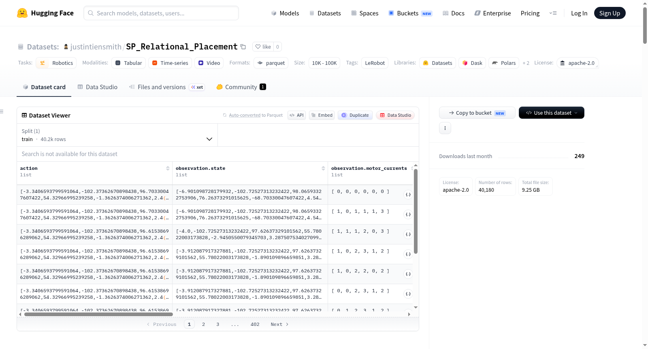
Task: Open the Community tab
Action: click(x=241, y=87)
